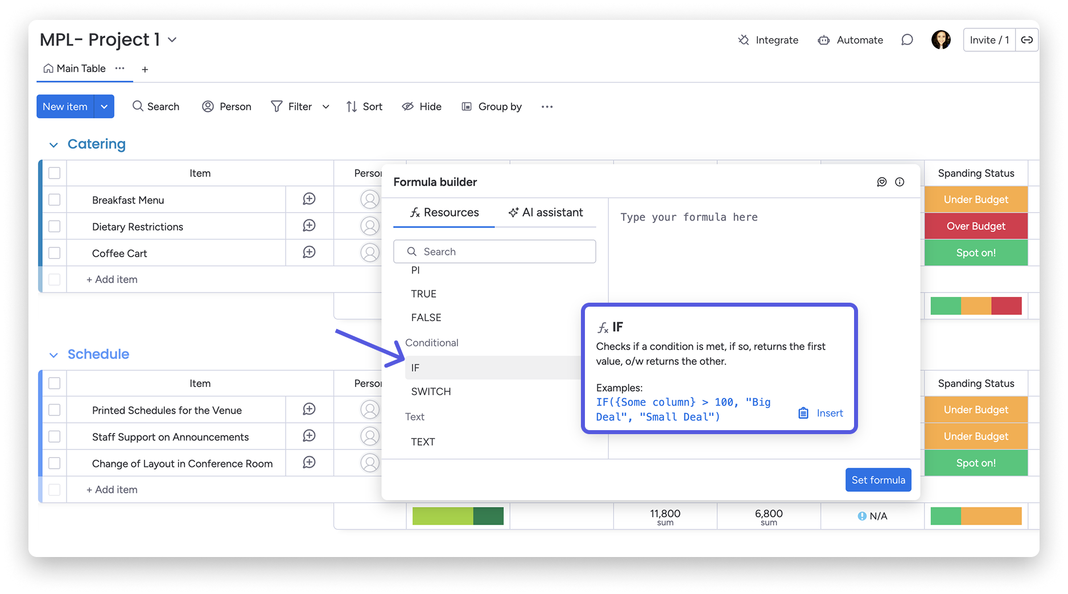Screen dimensions: 1068x594
Task: Open the conversation bubble icon in header
Action: [907, 40]
